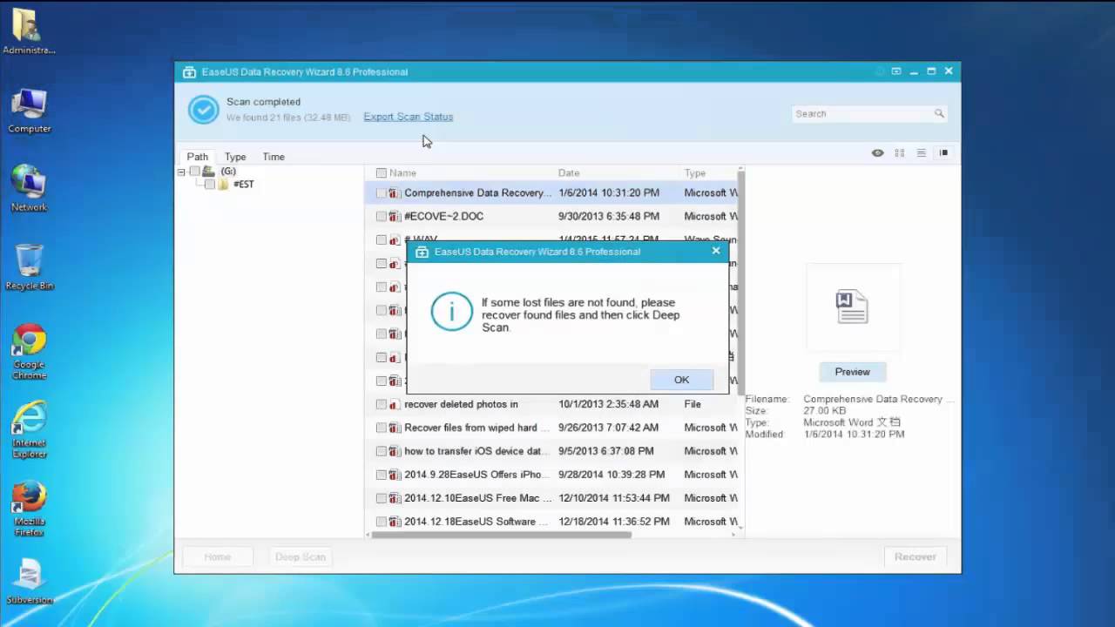Check the #ECOVE~2.DOC checkbox
This screenshot has width=1115, height=627.
pos(382,217)
